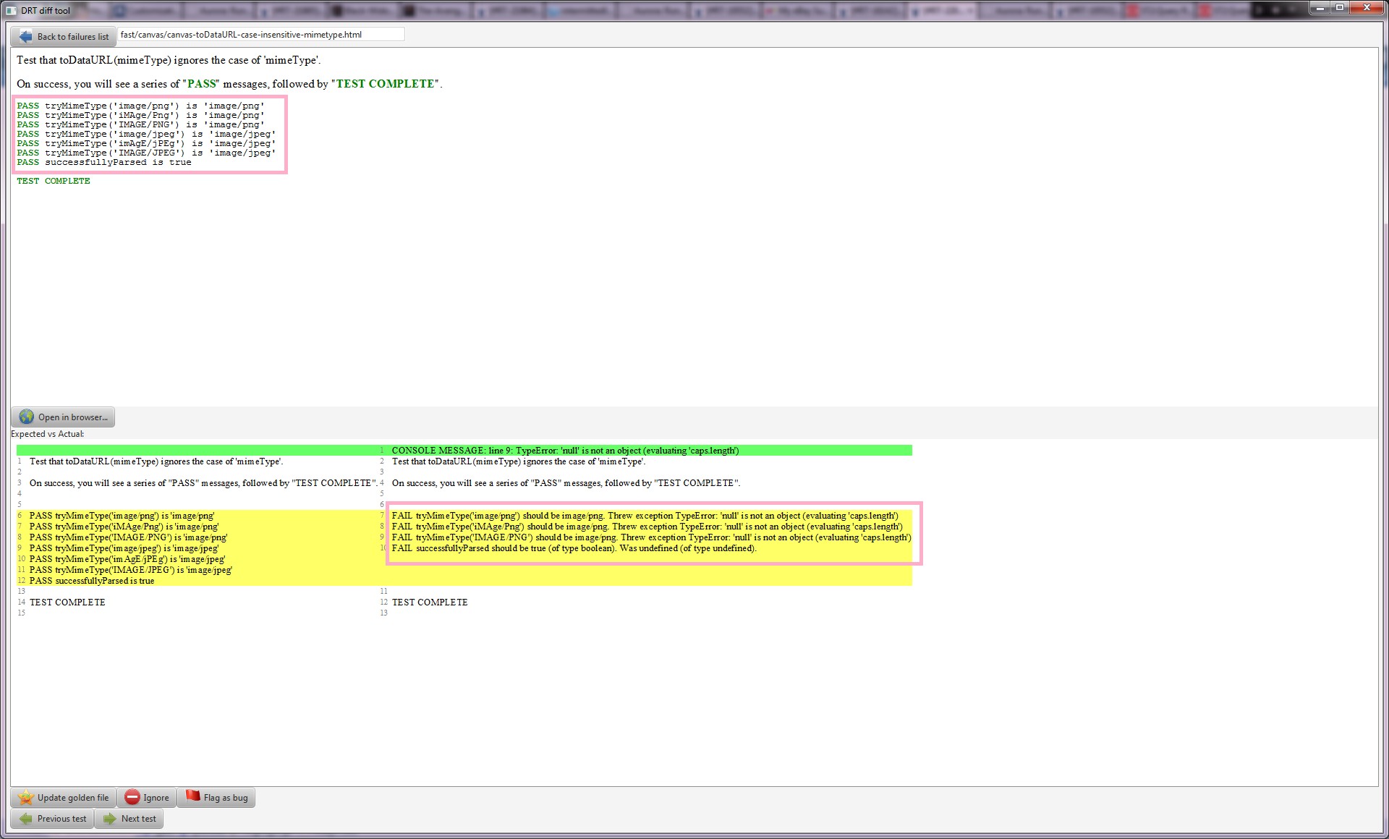
Task: Click the blue back arrow icon
Action: 26,36
